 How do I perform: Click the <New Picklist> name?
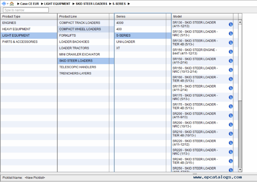[35, 178]
